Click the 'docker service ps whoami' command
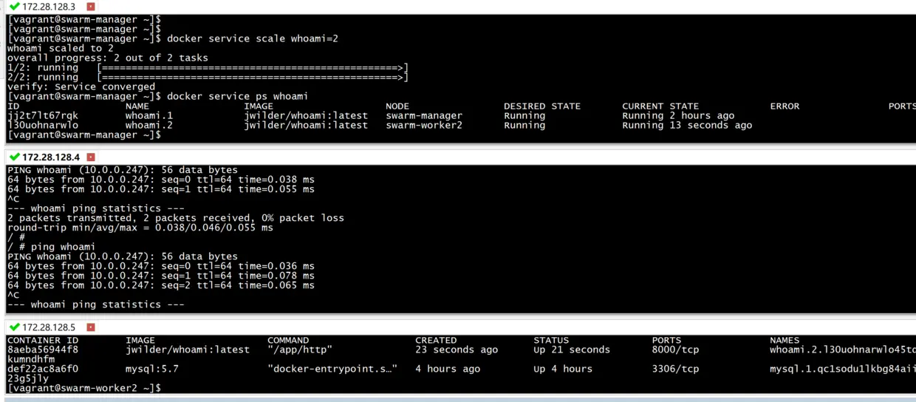 [238, 96]
